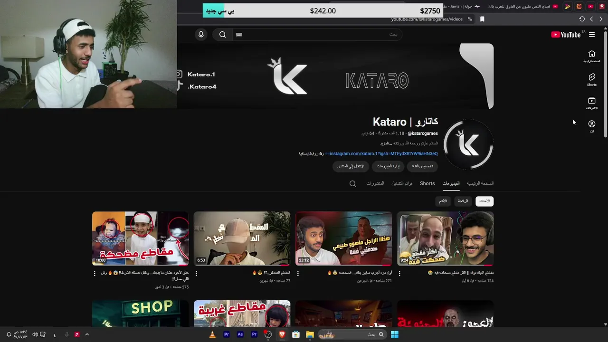This screenshot has width=608, height=342.
Task: Select the الأقدم sort chip
Action: point(443,201)
